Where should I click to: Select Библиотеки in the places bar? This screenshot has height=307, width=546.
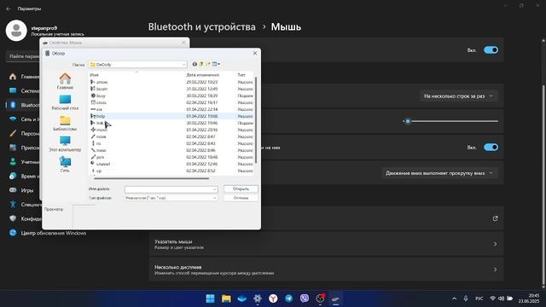pyautogui.click(x=65, y=123)
